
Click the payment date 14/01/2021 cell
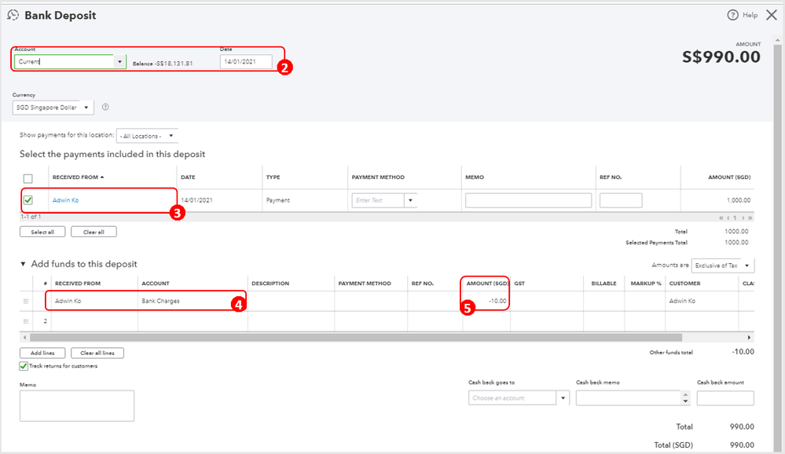pyautogui.click(x=196, y=200)
